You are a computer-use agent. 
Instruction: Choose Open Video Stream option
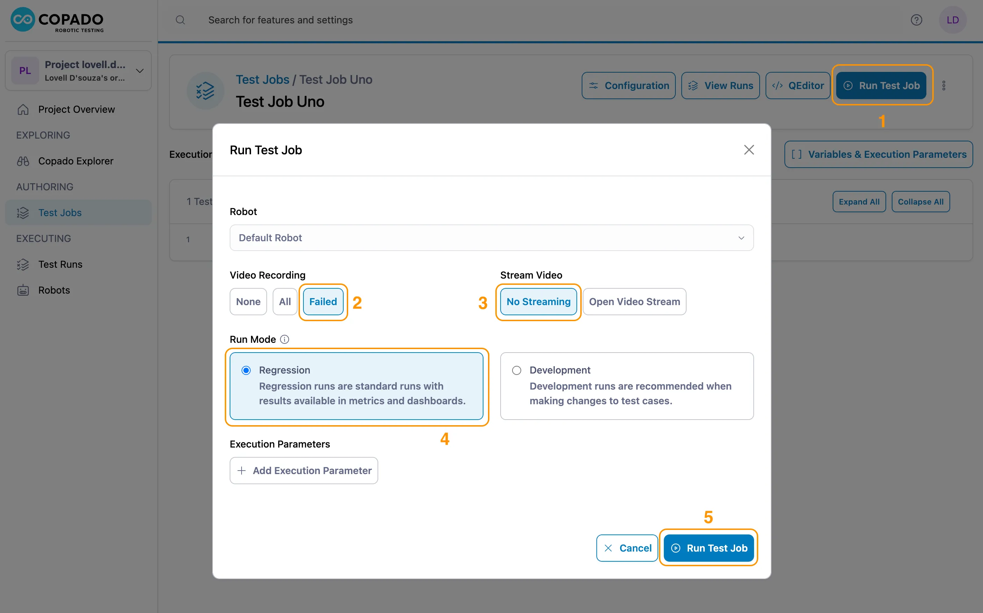(634, 302)
